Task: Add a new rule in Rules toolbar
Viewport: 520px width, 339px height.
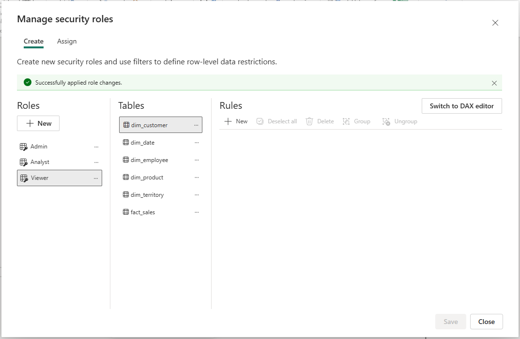Action: coord(236,121)
